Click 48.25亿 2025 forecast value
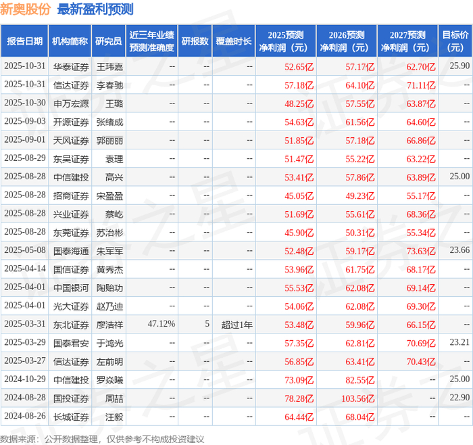This screenshot has height=445, width=473. point(299,104)
